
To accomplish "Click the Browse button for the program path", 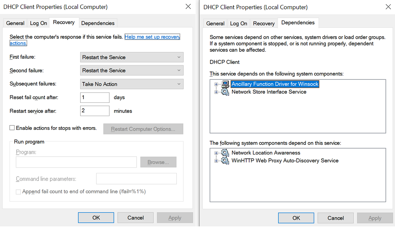I will click(158, 162).
